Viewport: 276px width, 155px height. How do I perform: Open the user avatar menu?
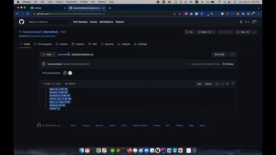point(254,22)
